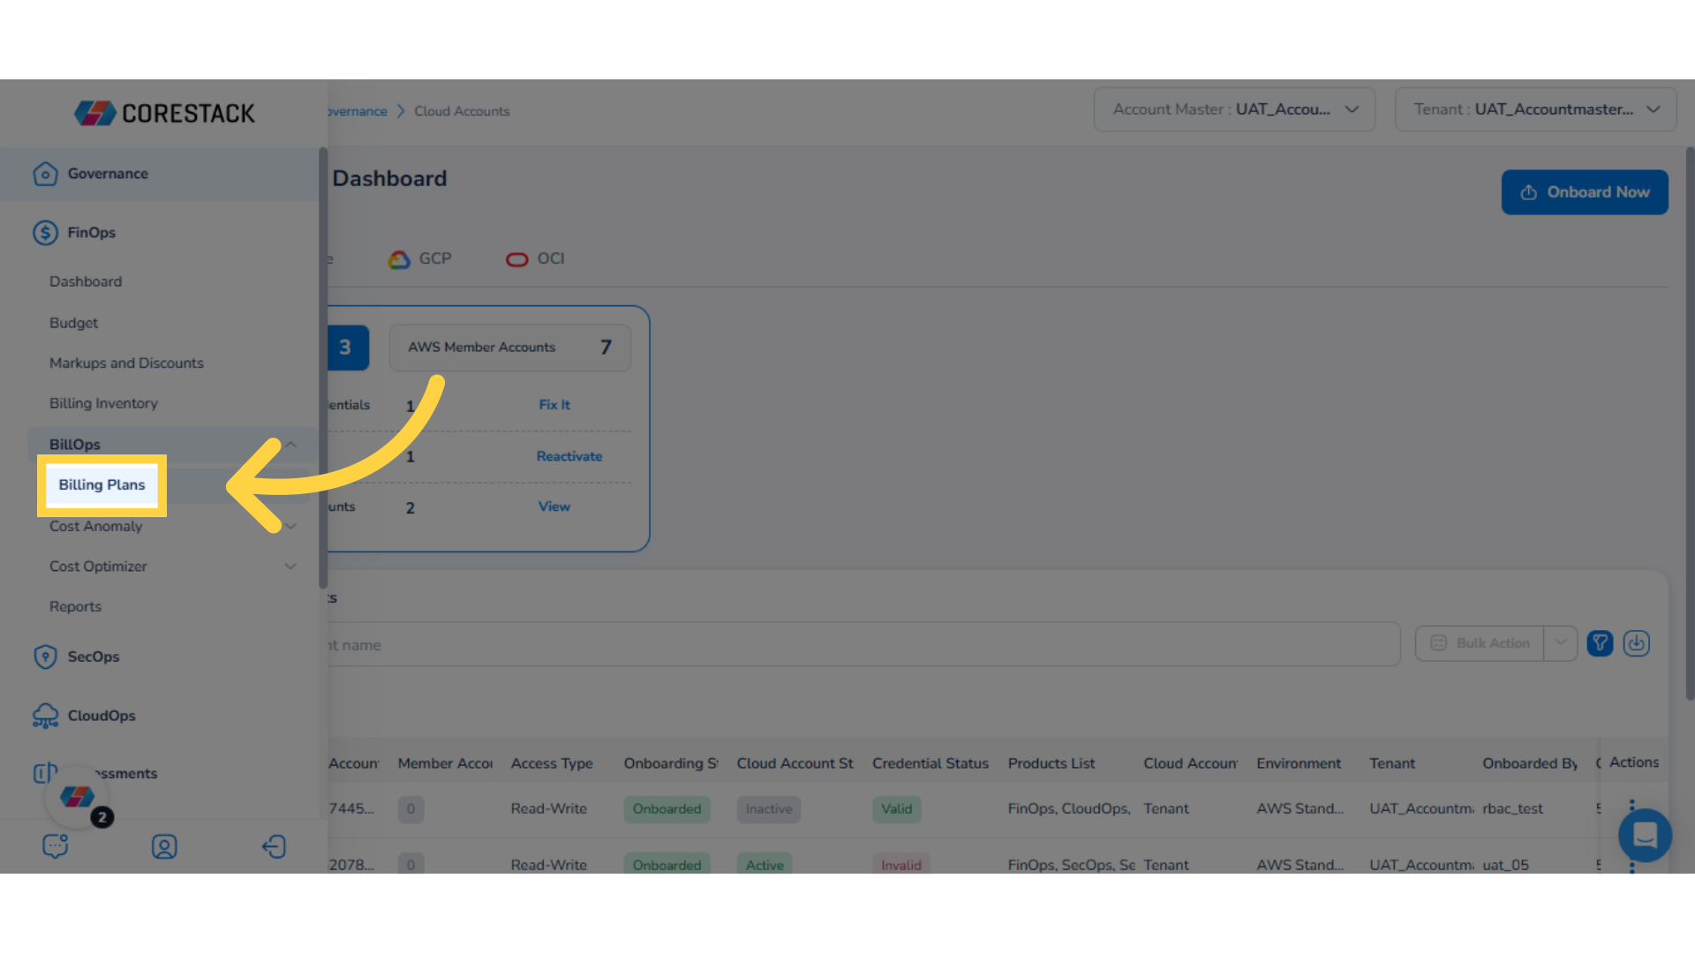The height and width of the screenshot is (953, 1695).
Task: Click the CoreStack logo
Action: coord(164,113)
